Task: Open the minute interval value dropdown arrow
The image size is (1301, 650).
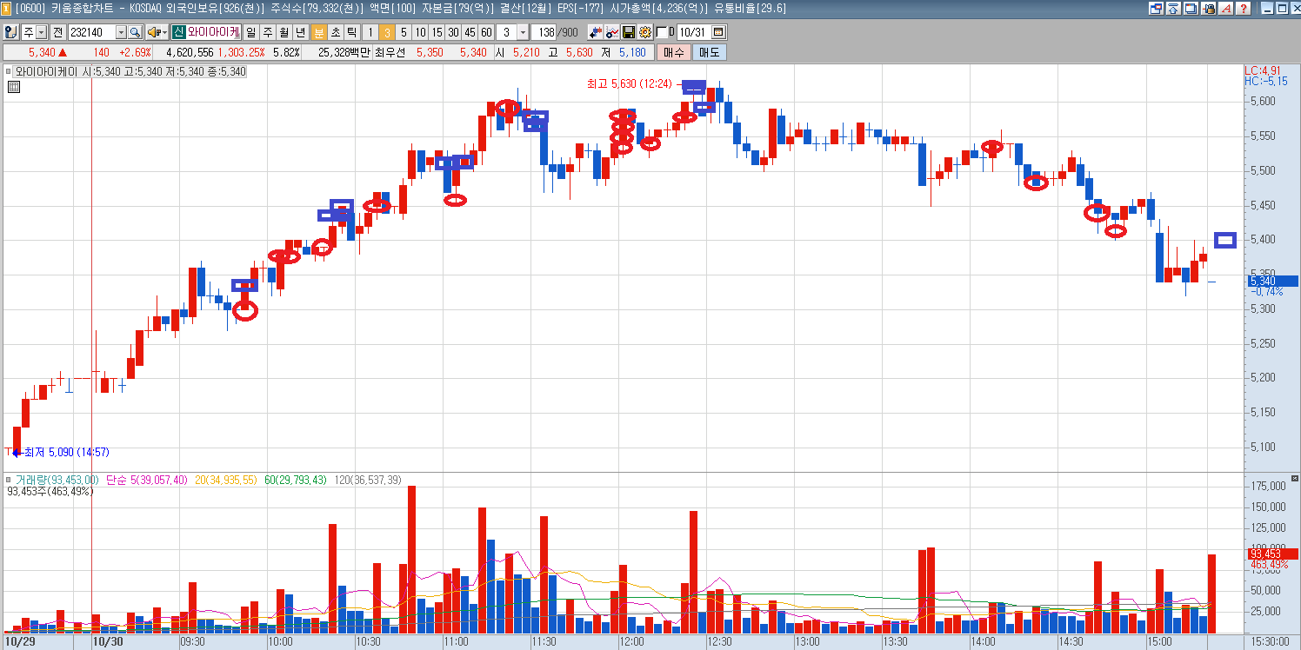Action: 523,32
